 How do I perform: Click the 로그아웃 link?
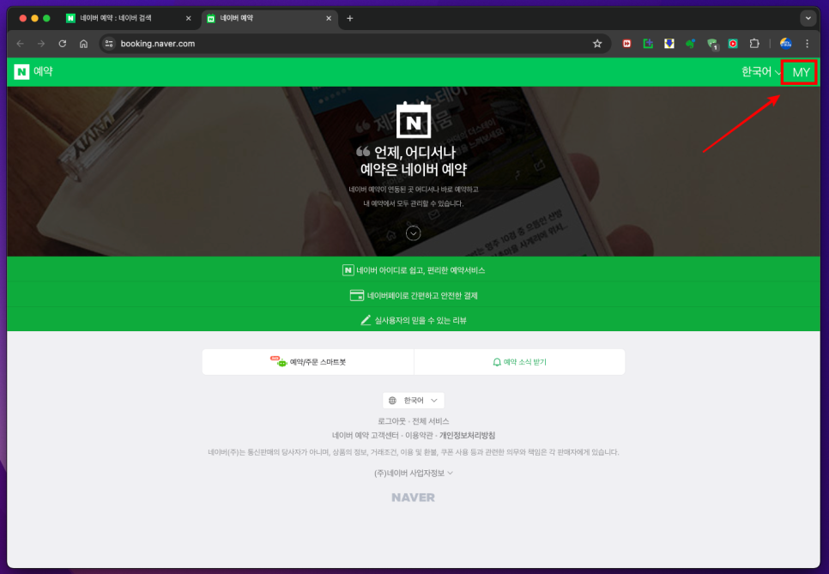(392, 421)
